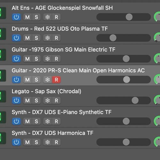Screen dimensions: 160x160
Task: Select the Synth DX7 UDS E-Piano track name
Action: [61, 112]
